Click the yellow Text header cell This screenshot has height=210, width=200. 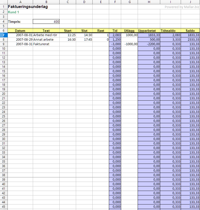pos(46,31)
